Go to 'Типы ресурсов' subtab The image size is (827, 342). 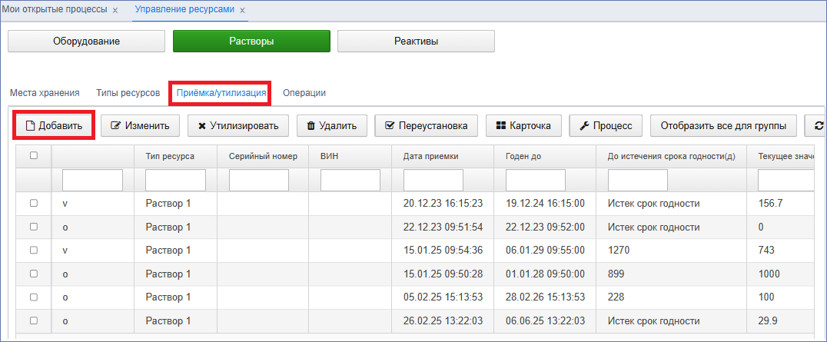click(x=128, y=93)
